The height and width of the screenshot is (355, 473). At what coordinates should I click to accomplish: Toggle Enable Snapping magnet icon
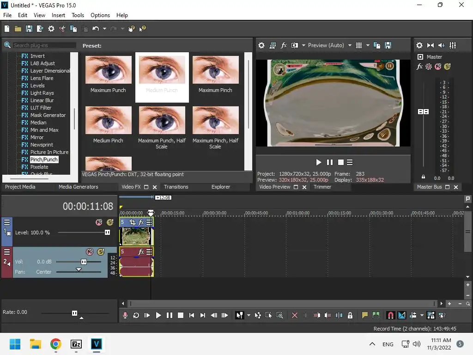[x=390, y=315]
